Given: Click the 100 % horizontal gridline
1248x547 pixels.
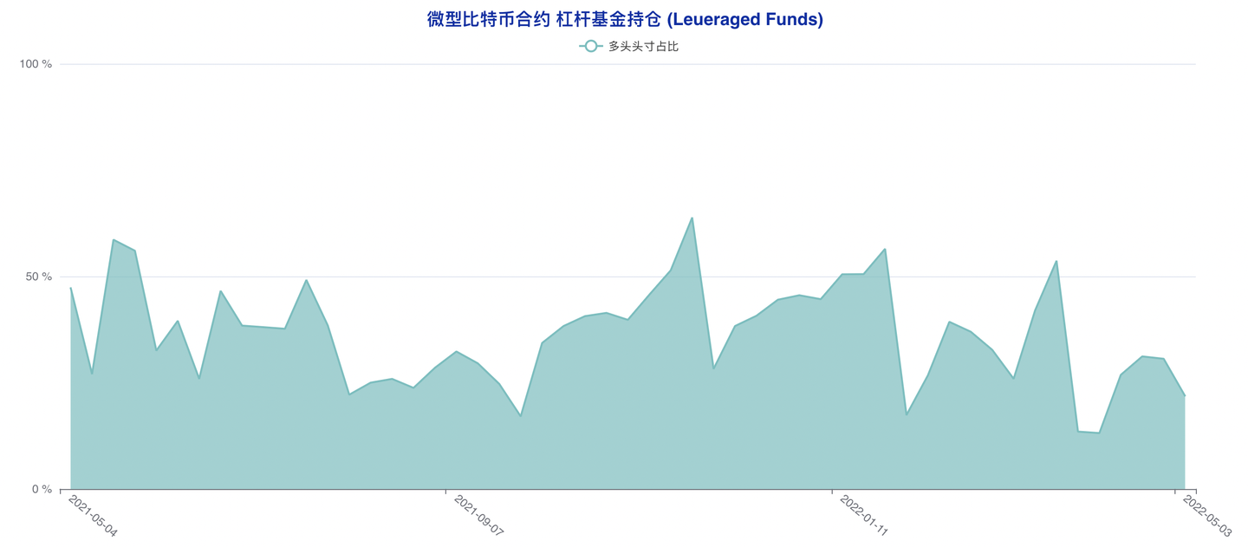Looking at the screenshot, I should [607, 62].
